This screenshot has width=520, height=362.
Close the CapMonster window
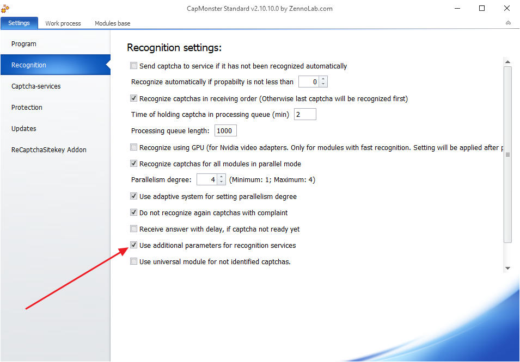[507, 8]
